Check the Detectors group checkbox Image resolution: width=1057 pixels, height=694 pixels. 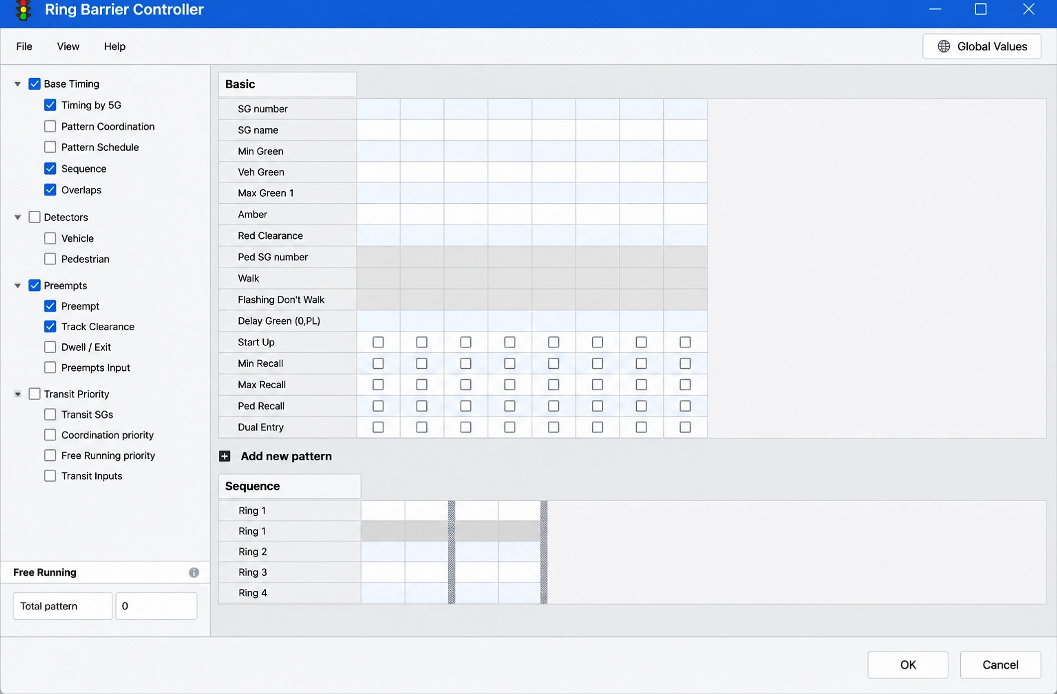pos(34,217)
